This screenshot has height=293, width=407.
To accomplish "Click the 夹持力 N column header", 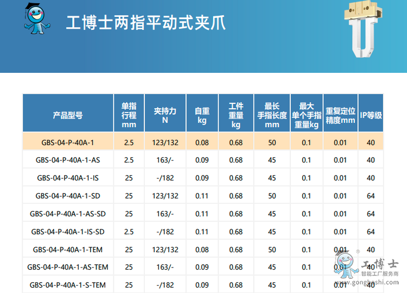I will pos(165,115).
